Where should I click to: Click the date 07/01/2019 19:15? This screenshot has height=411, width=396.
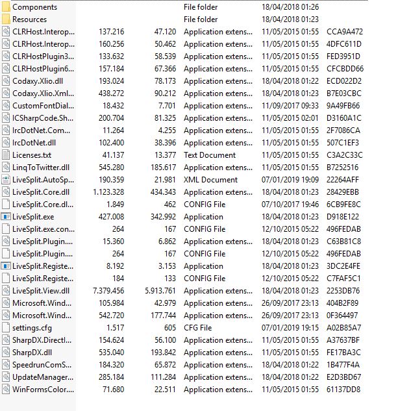290,328
